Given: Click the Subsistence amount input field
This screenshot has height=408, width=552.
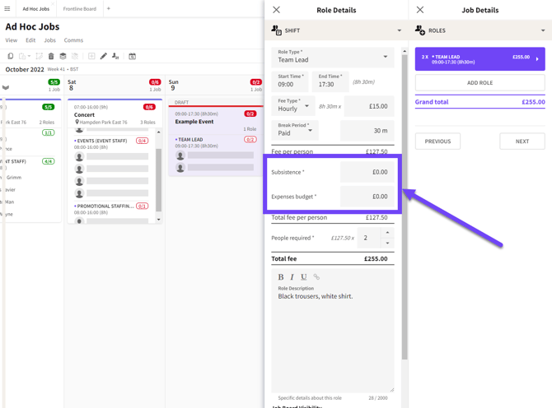Looking at the screenshot, I should click(x=367, y=172).
